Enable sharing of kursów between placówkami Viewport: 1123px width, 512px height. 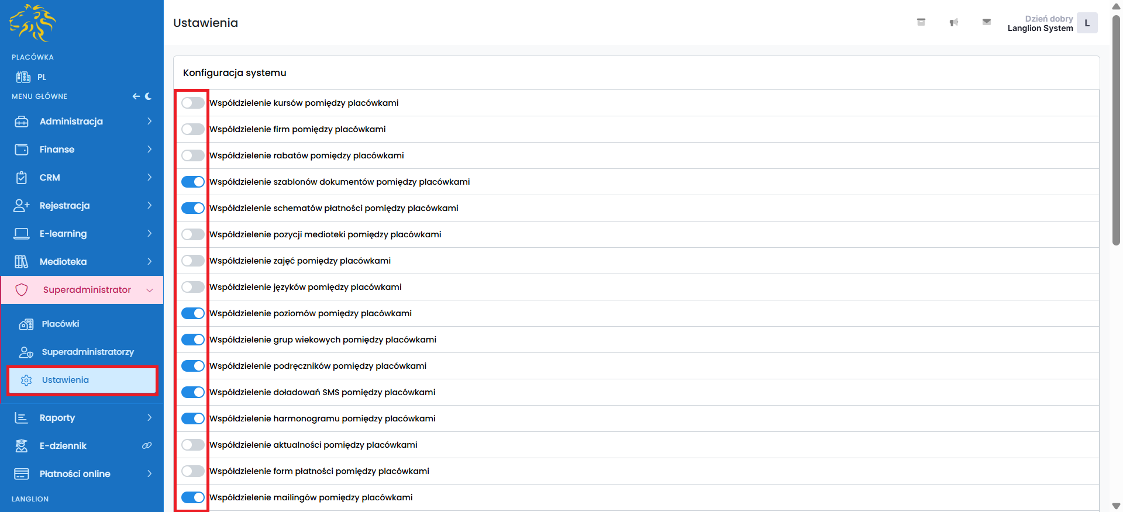pos(192,103)
